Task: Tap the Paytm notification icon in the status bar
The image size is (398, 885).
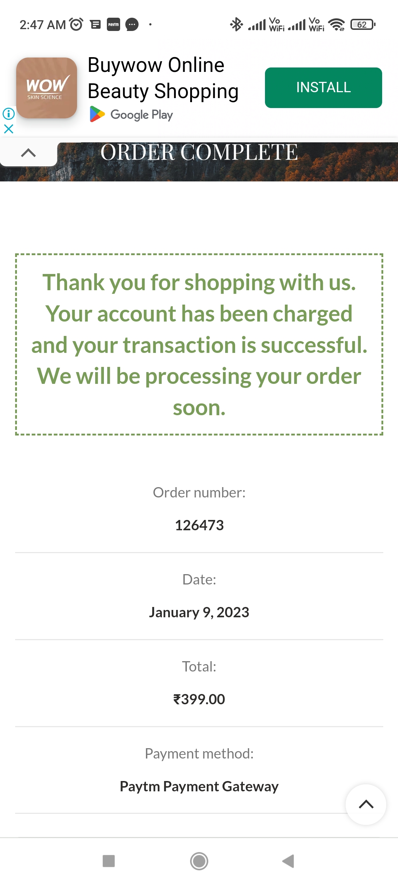Action: tap(114, 25)
